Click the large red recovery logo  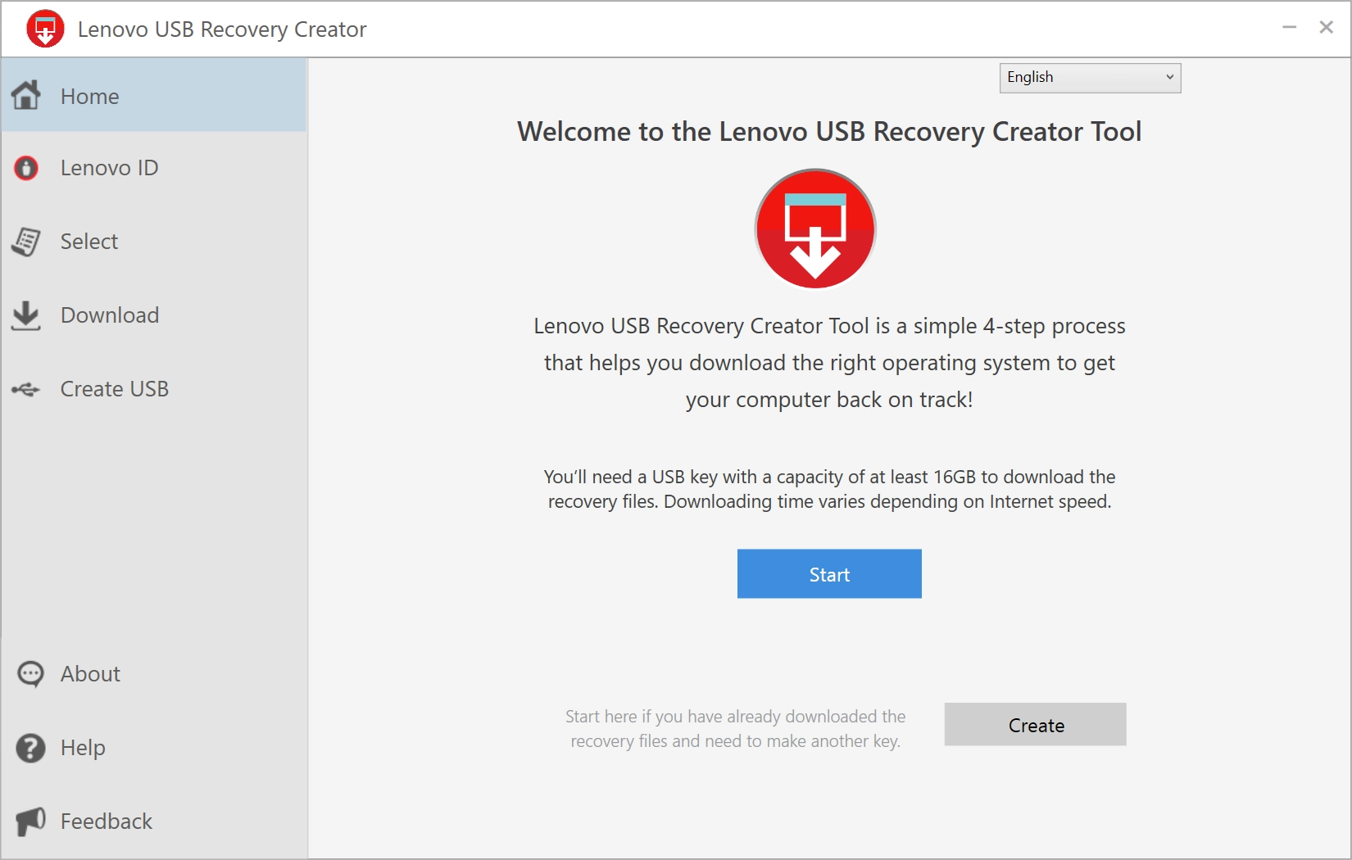tap(815, 229)
